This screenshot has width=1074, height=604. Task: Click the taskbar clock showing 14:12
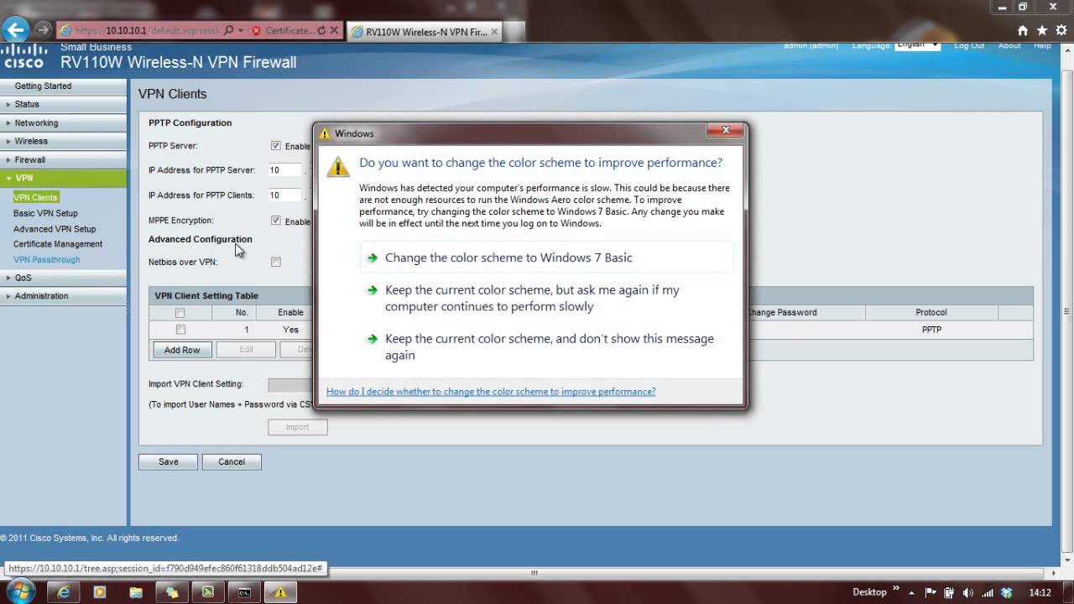pos(1040,592)
